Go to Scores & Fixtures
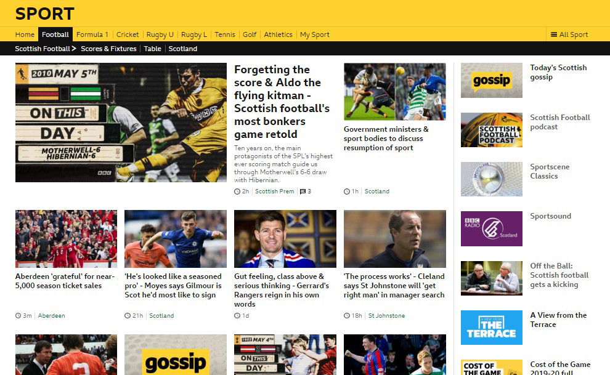 coord(108,49)
